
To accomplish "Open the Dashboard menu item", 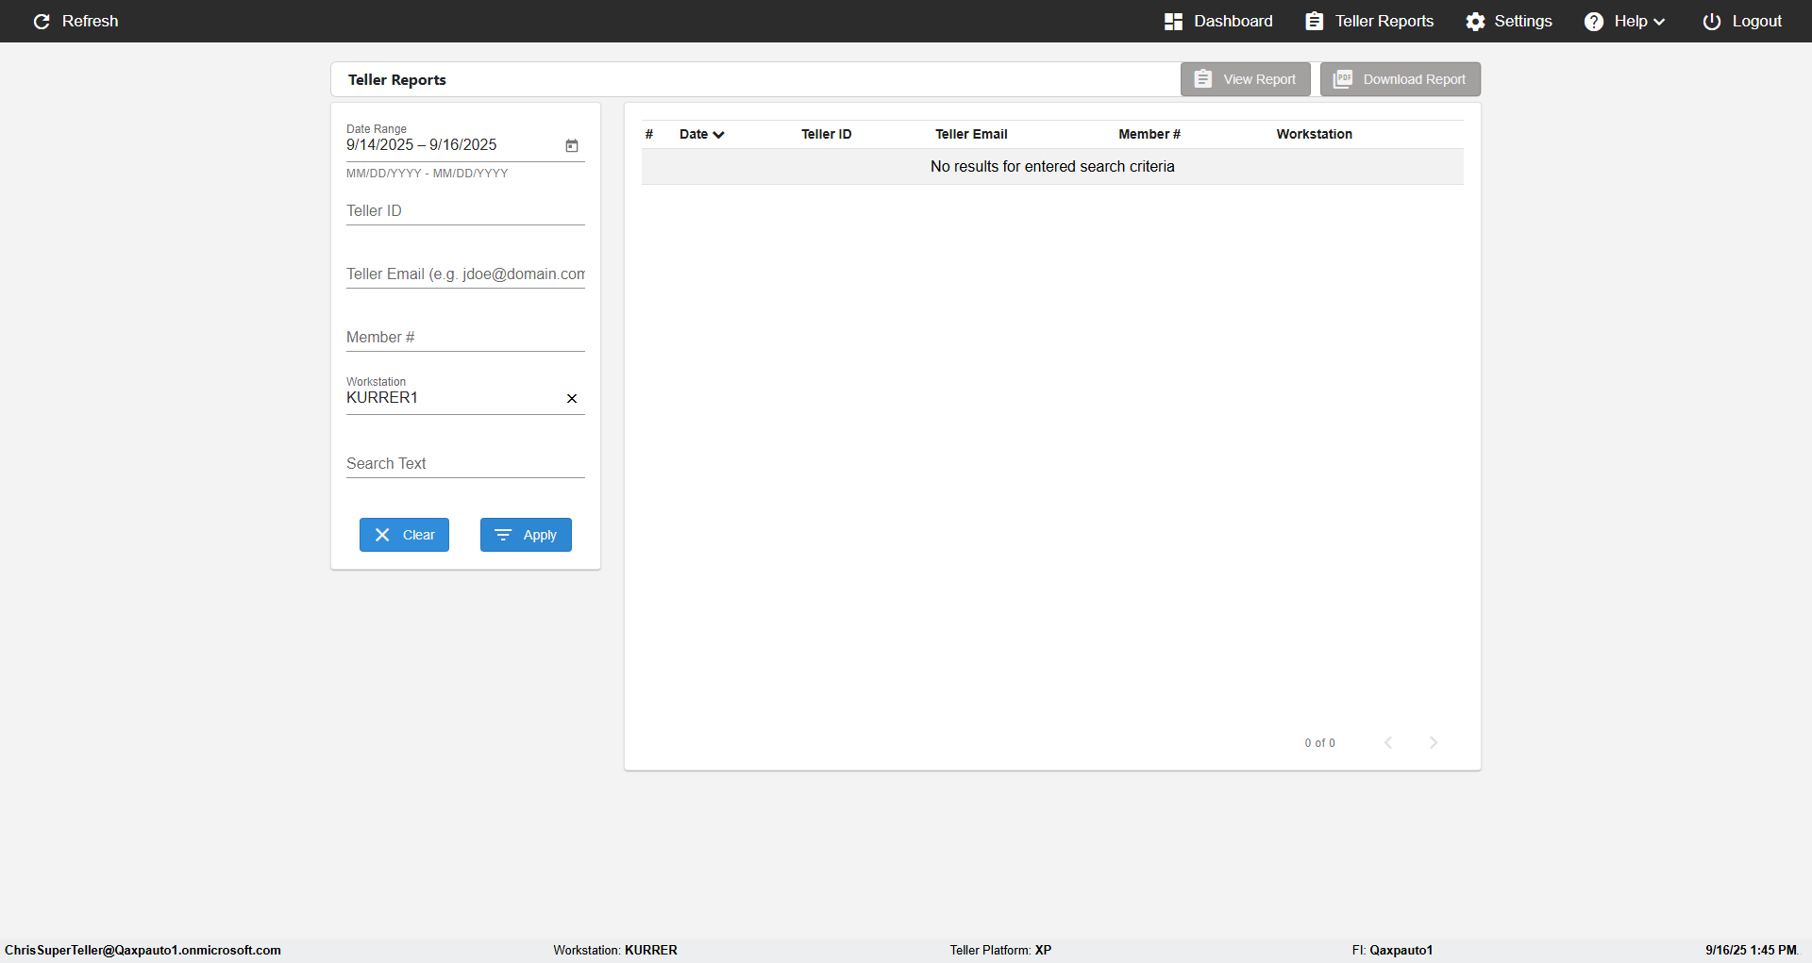I will (x=1233, y=21).
